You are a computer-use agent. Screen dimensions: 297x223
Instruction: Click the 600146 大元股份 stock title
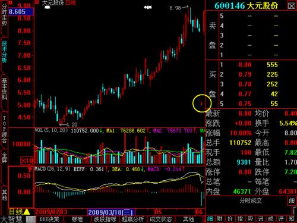click(247, 6)
